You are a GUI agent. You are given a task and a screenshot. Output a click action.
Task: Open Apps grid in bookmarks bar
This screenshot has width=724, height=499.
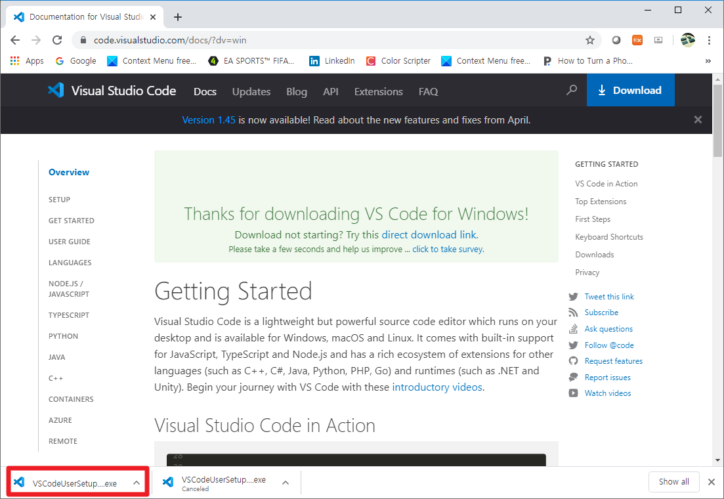pyautogui.click(x=27, y=60)
